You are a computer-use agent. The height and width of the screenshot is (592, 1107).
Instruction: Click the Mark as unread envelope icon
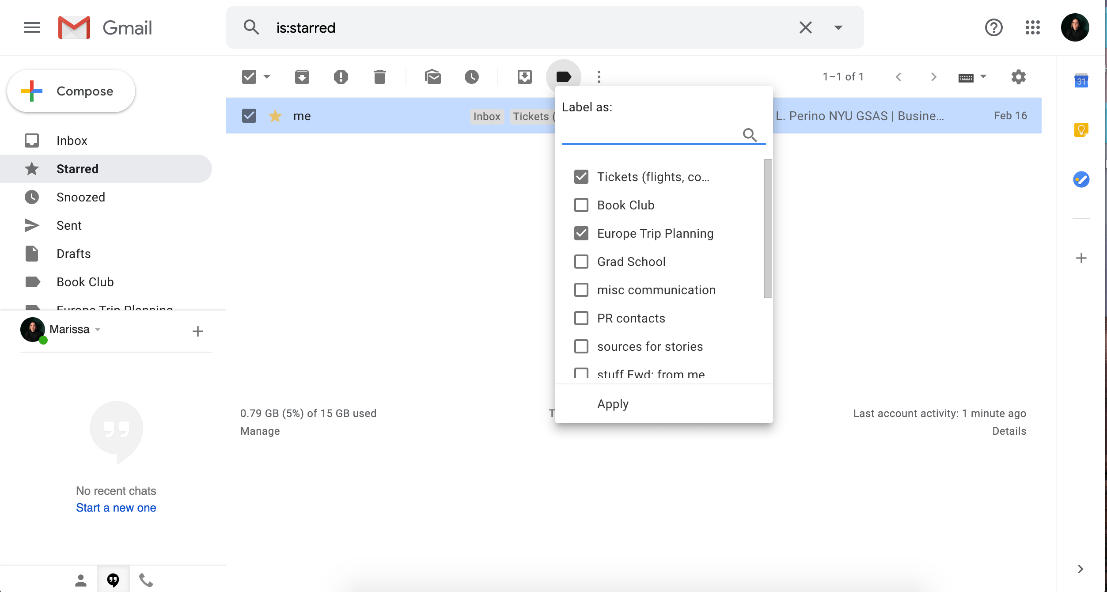[433, 77]
